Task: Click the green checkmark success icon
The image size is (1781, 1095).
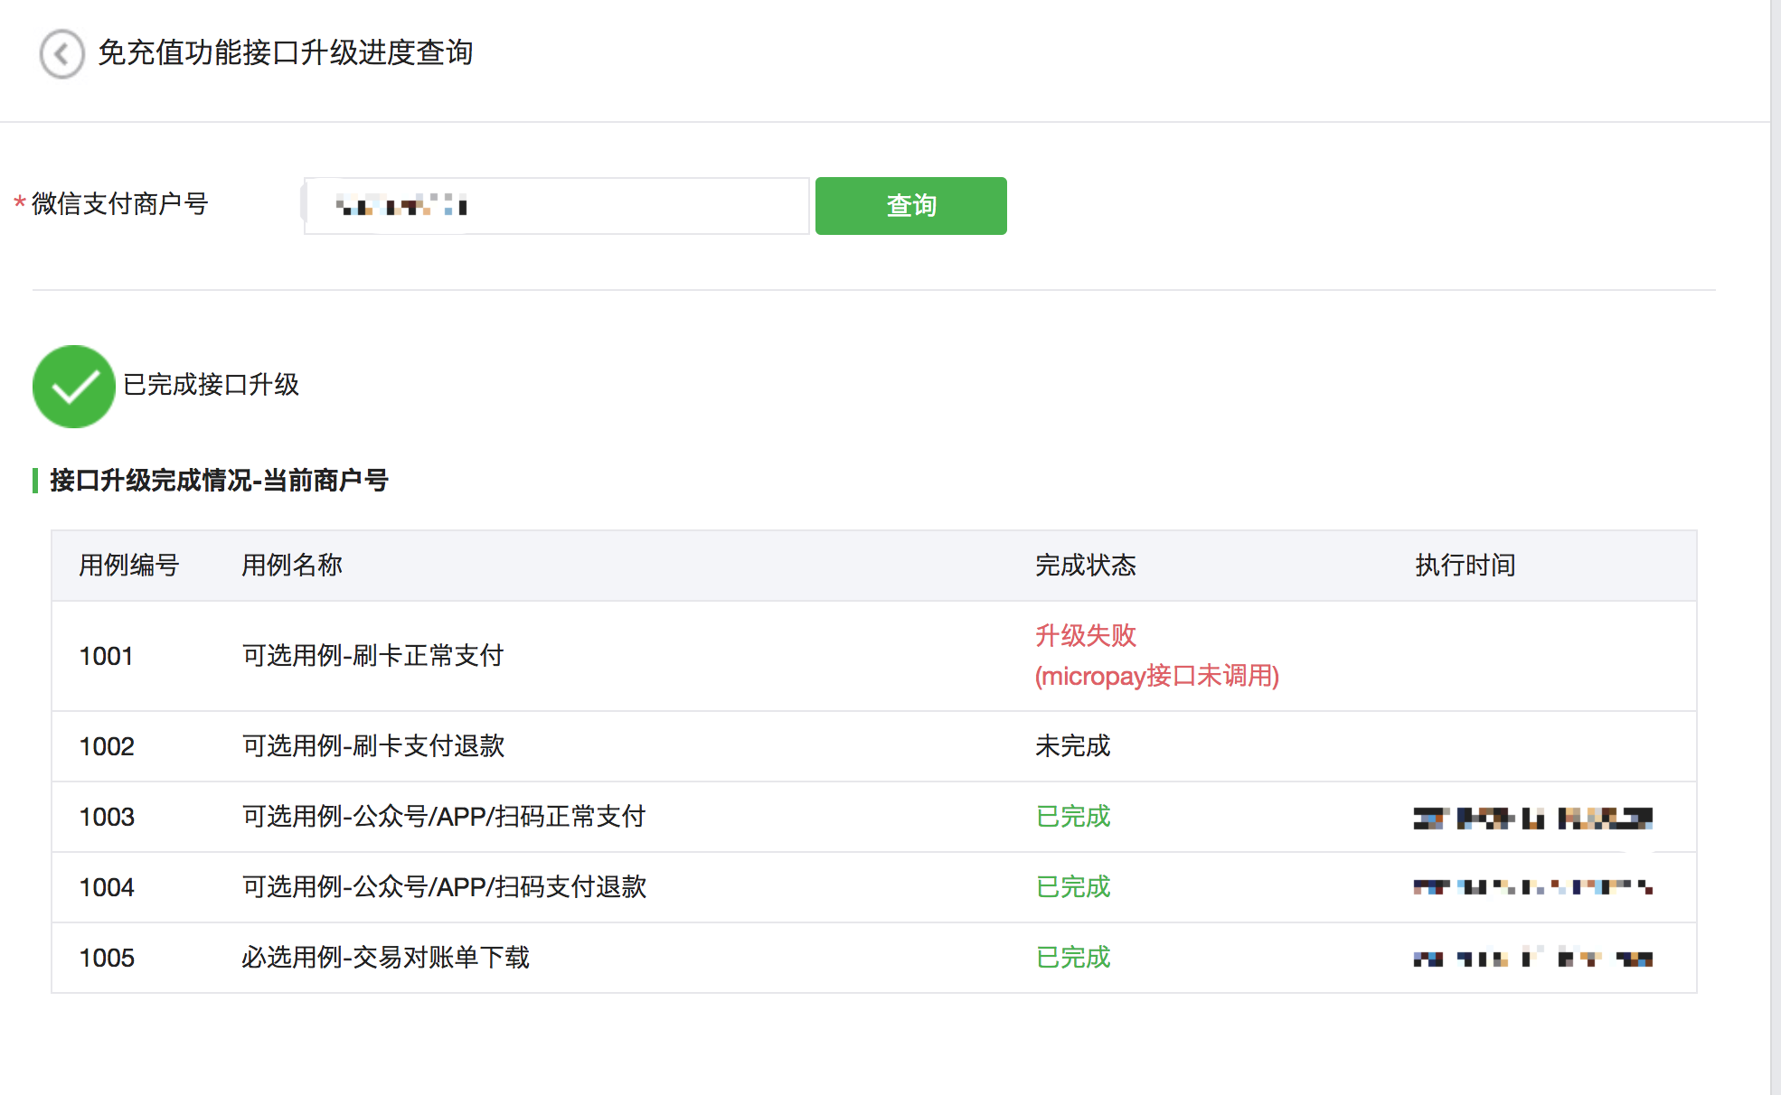Action: (x=74, y=386)
